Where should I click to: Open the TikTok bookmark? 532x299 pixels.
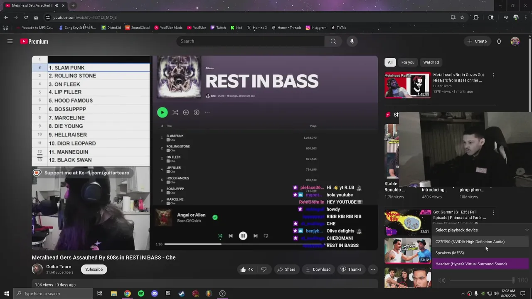(338, 28)
